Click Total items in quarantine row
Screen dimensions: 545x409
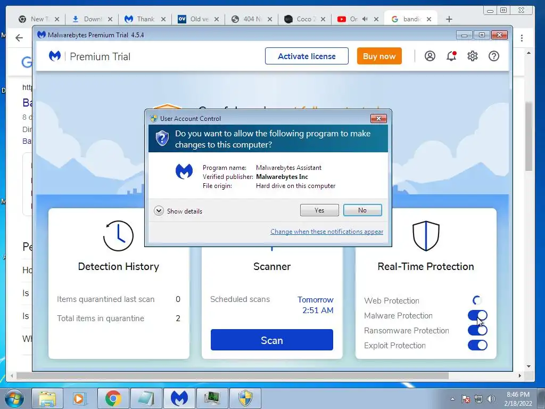[119, 318]
